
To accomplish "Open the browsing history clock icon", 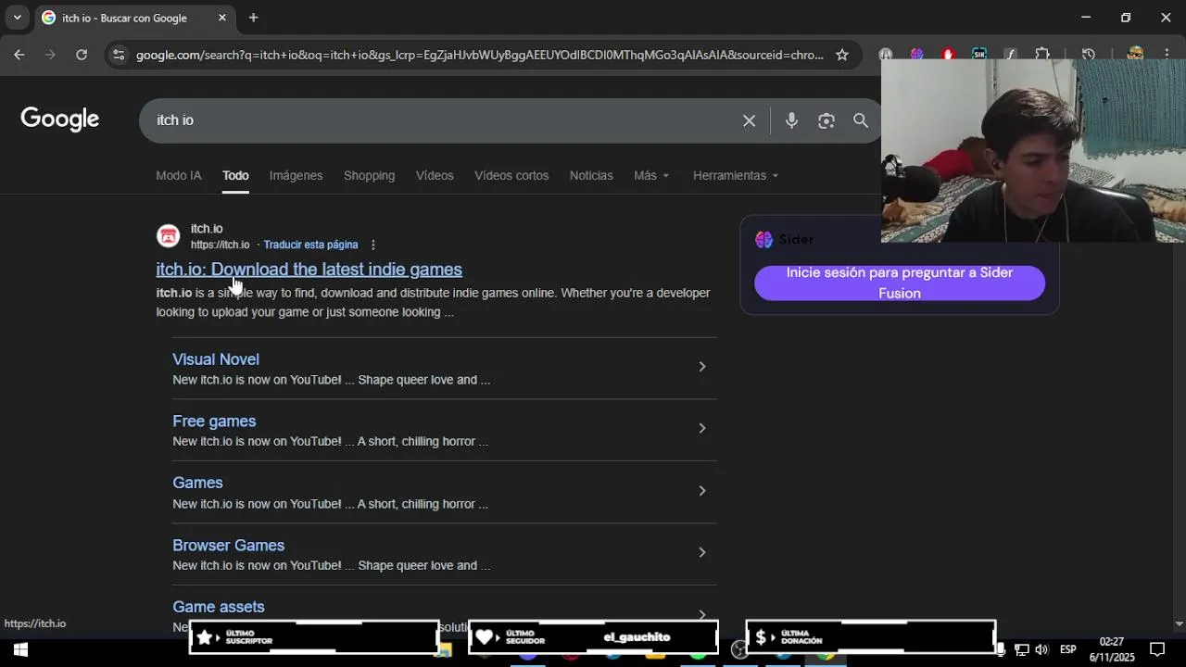I will click(1089, 54).
